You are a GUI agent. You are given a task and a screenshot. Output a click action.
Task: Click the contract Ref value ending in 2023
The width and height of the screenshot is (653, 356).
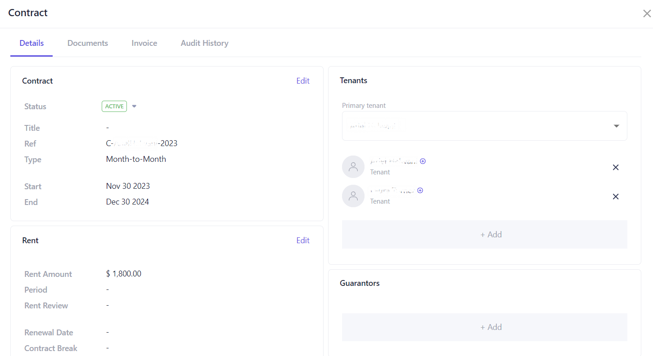pos(142,143)
